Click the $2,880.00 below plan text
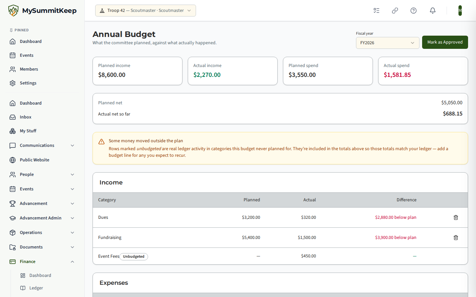 [396, 217]
